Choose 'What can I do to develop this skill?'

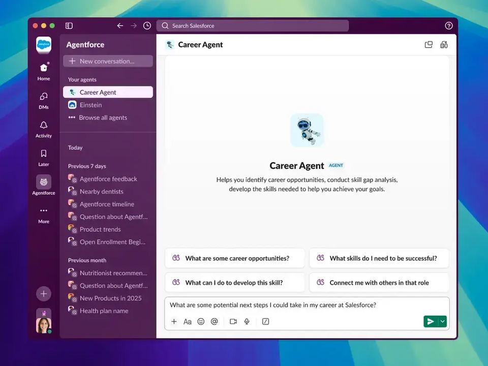coord(235,282)
